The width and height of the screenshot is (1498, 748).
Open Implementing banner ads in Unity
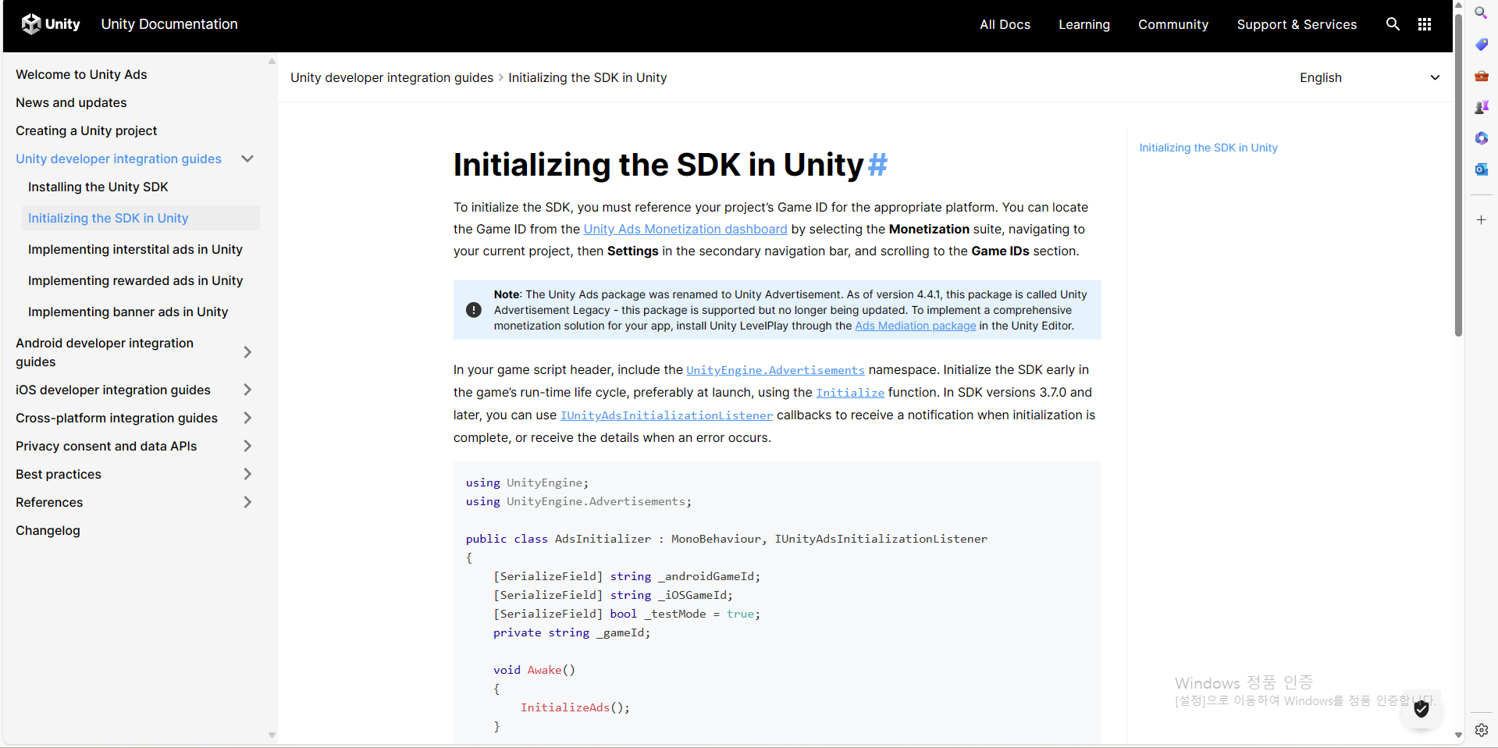tap(128, 312)
